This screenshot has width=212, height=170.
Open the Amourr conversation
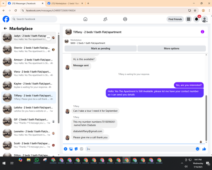click(x=29, y=61)
